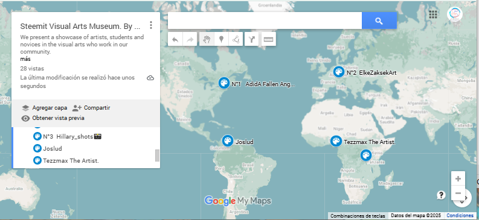
Task: Open the map options three-dot menu
Action: (150, 25)
